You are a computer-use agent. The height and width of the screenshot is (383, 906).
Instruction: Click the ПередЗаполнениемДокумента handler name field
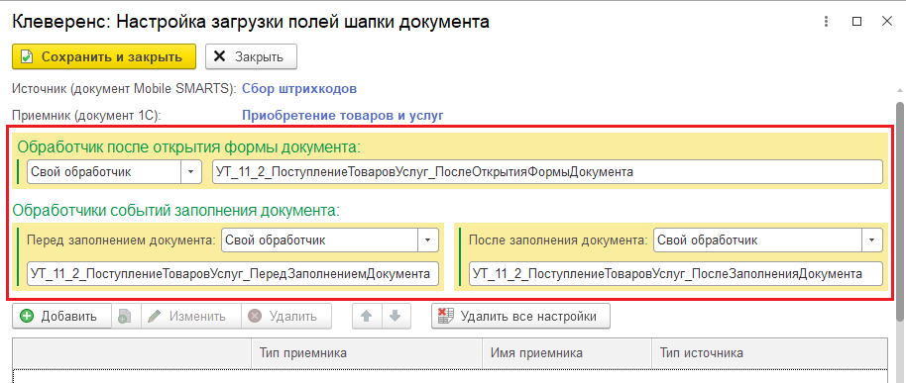coord(233,274)
